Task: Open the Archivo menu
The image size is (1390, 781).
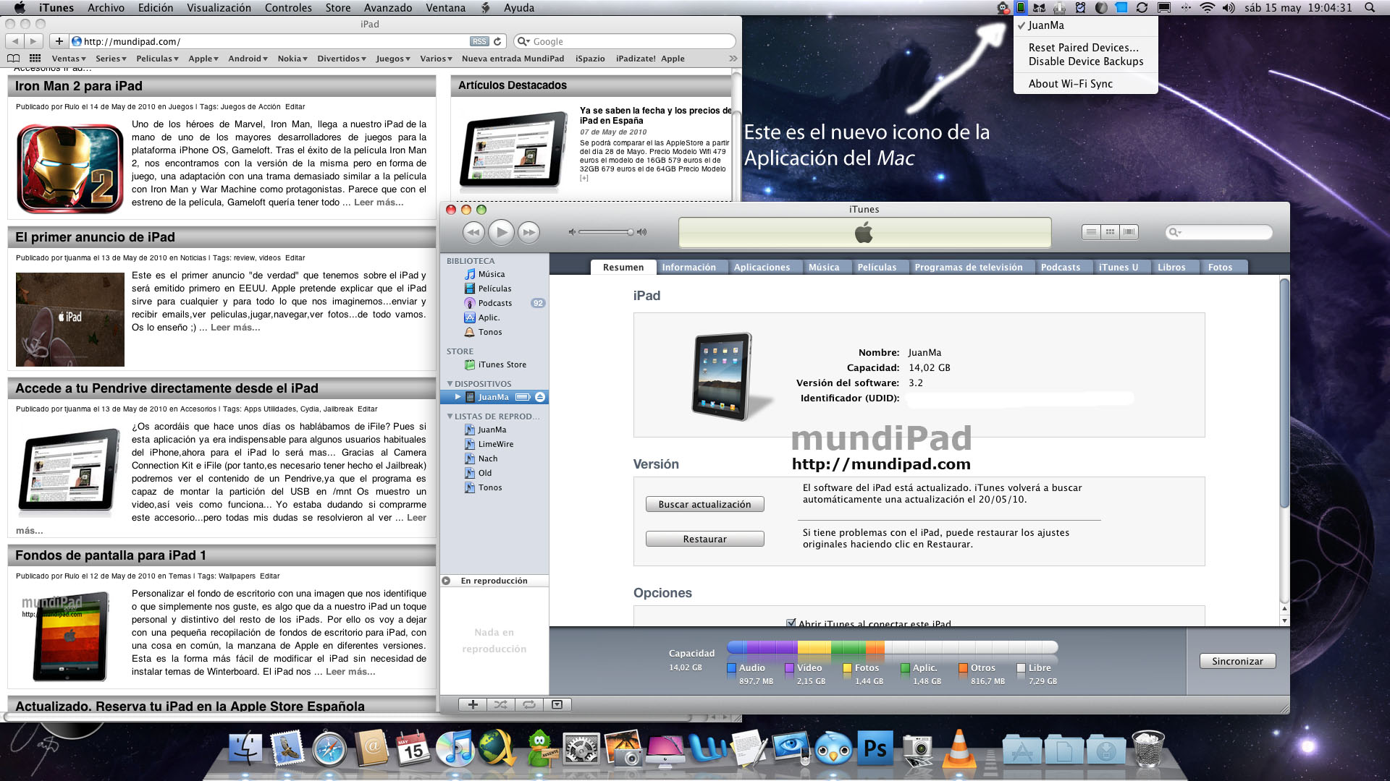Action: click(x=106, y=8)
